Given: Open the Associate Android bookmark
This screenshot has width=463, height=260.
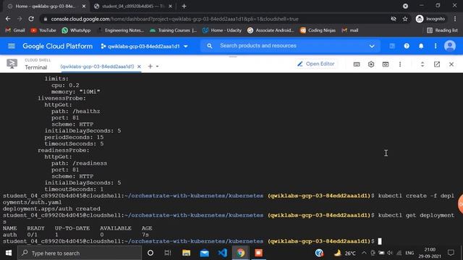Looking at the screenshot, I should pyautogui.click(x=271, y=30).
